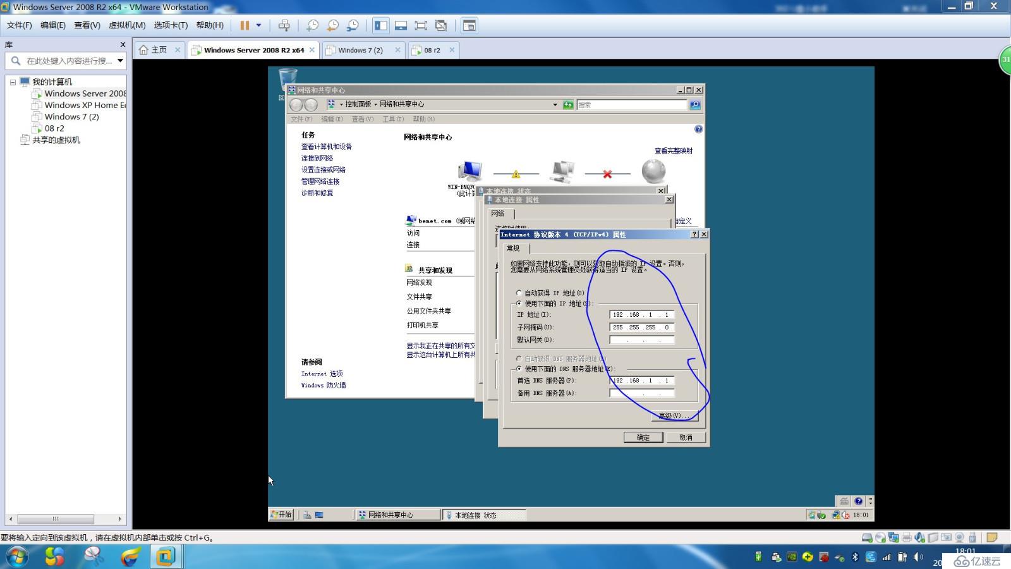Open the snapshot manager toolbar icon
Image resolution: width=1011 pixels, height=569 pixels.
point(353,25)
